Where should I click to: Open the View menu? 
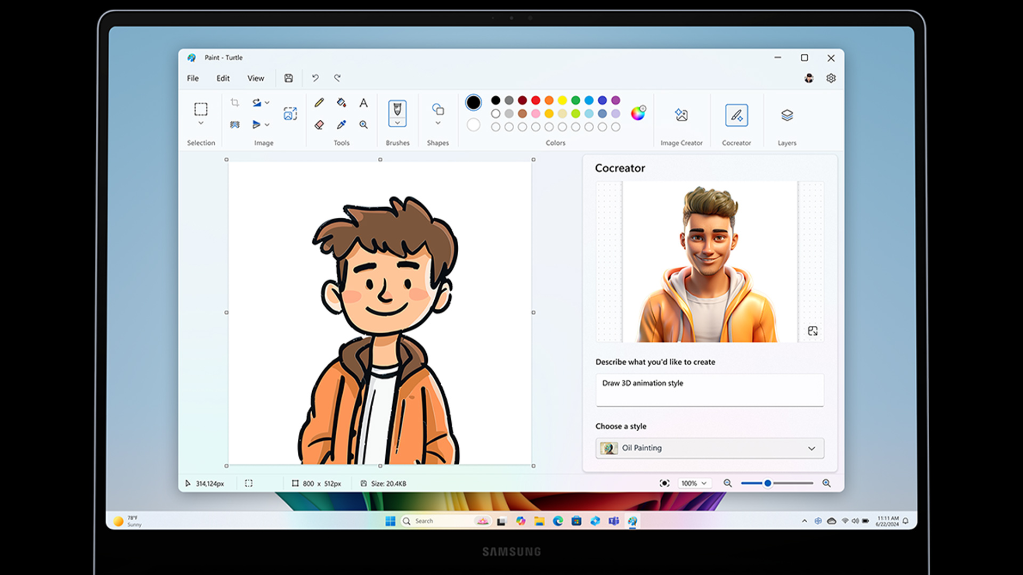pos(256,78)
